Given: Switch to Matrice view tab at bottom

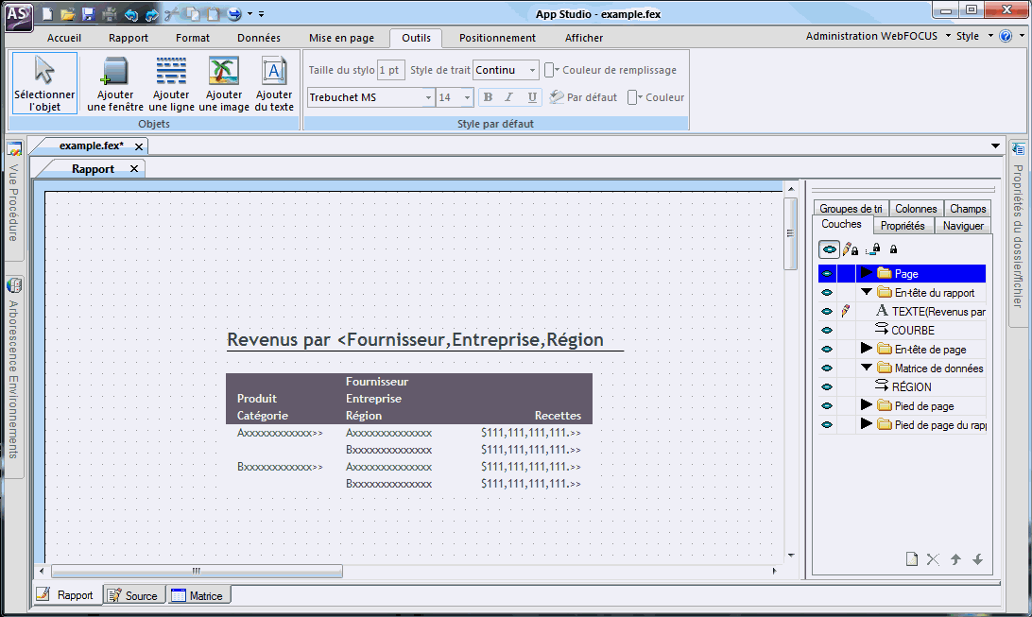Looking at the screenshot, I should [x=198, y=595].
